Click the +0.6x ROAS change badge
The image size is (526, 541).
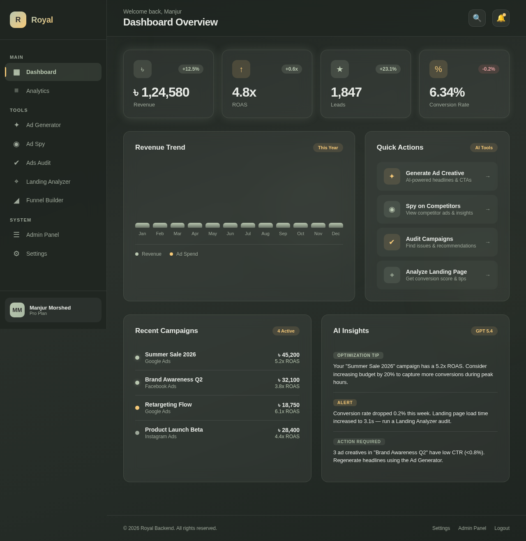292,69
